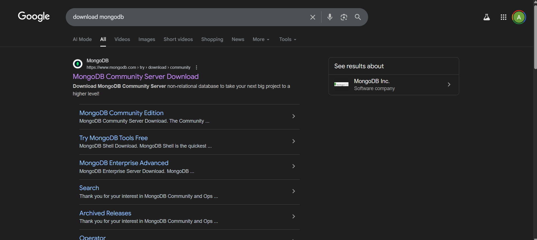
Task: Open the Tools dropdown
Action: [288, 39]
